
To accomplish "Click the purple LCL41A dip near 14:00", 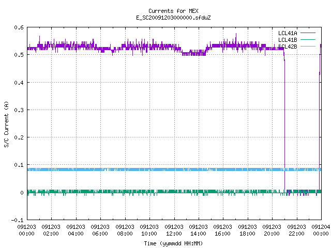I will (194, 53).
